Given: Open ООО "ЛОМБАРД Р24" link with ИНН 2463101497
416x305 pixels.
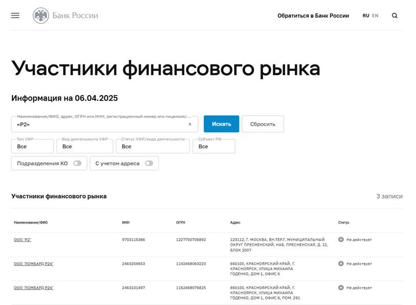Looking at the screenshot, I should click(34, 288).
